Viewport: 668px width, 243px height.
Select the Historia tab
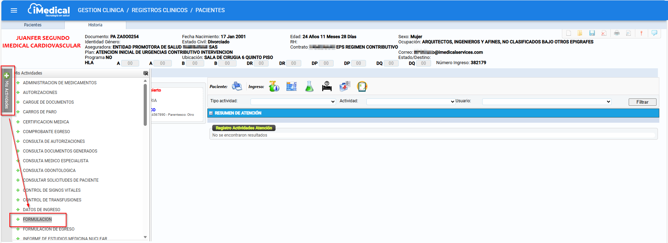click(x=95, y=25)
